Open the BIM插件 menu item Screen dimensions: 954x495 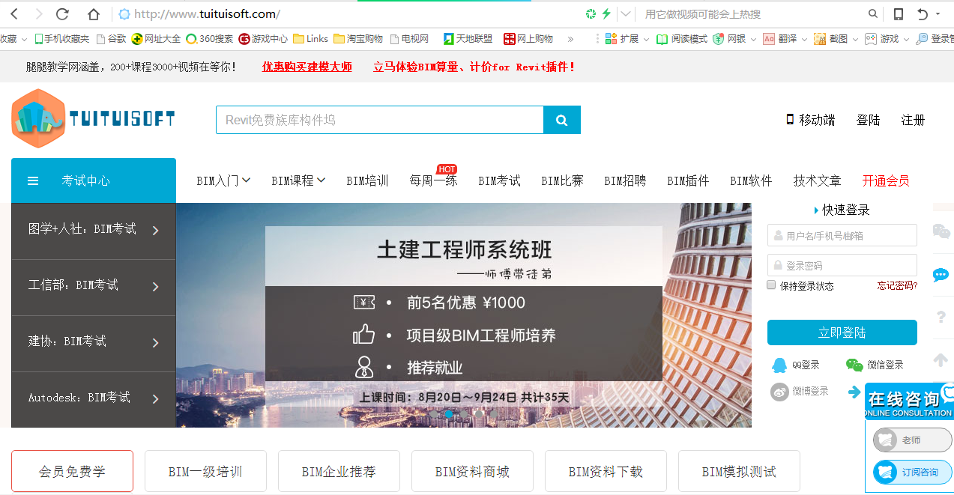(688, 180)
